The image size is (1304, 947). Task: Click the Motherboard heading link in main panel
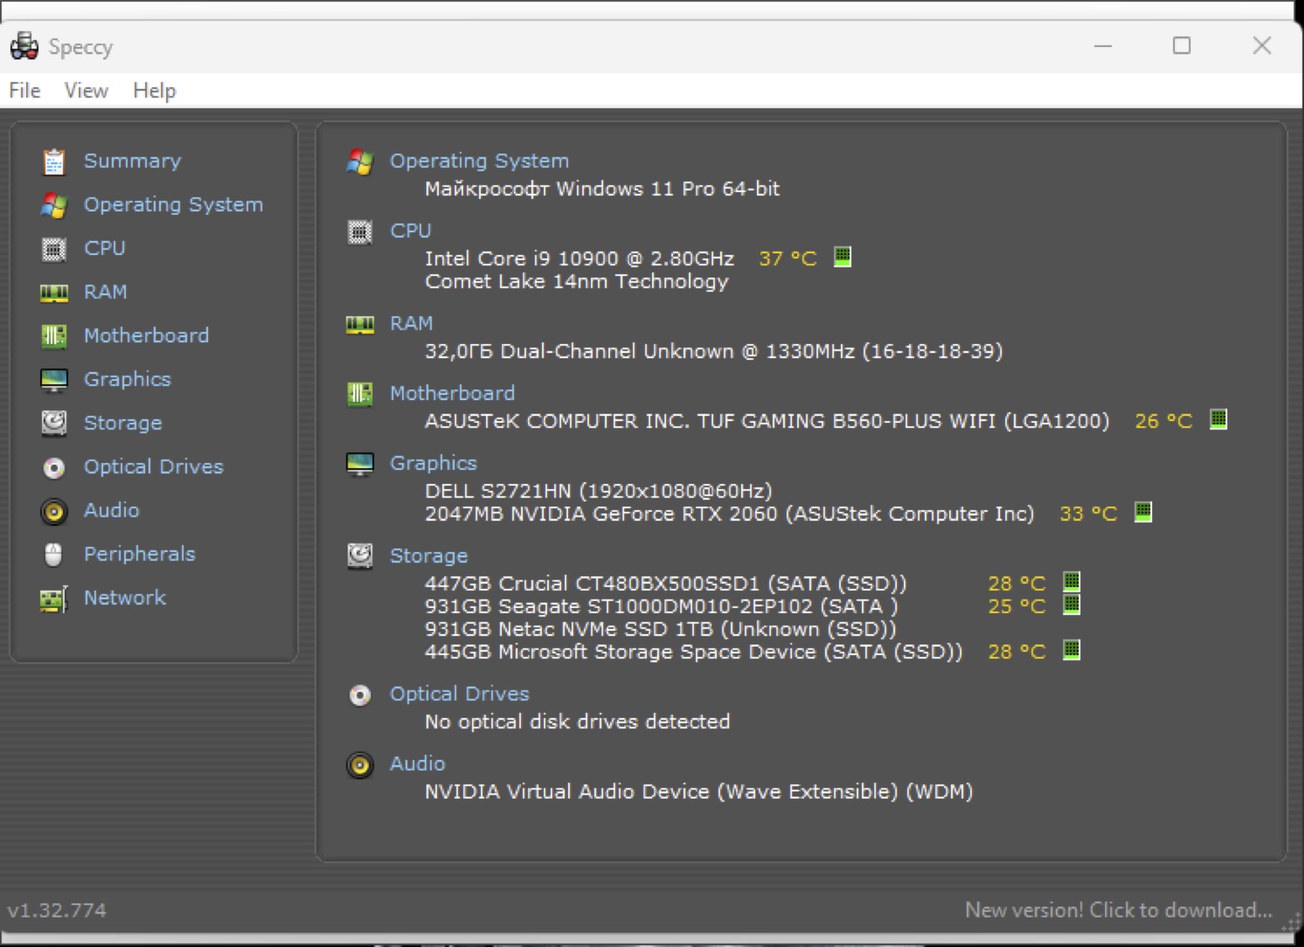pyautogui.click(x=452, y=393)
